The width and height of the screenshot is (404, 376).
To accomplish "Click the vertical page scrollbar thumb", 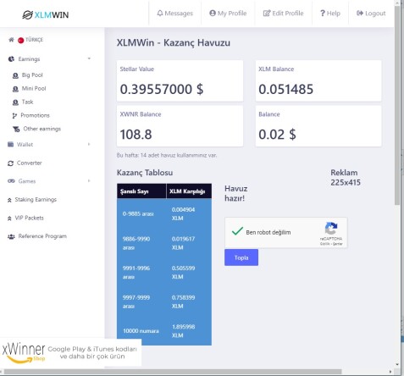I will 397,104.
